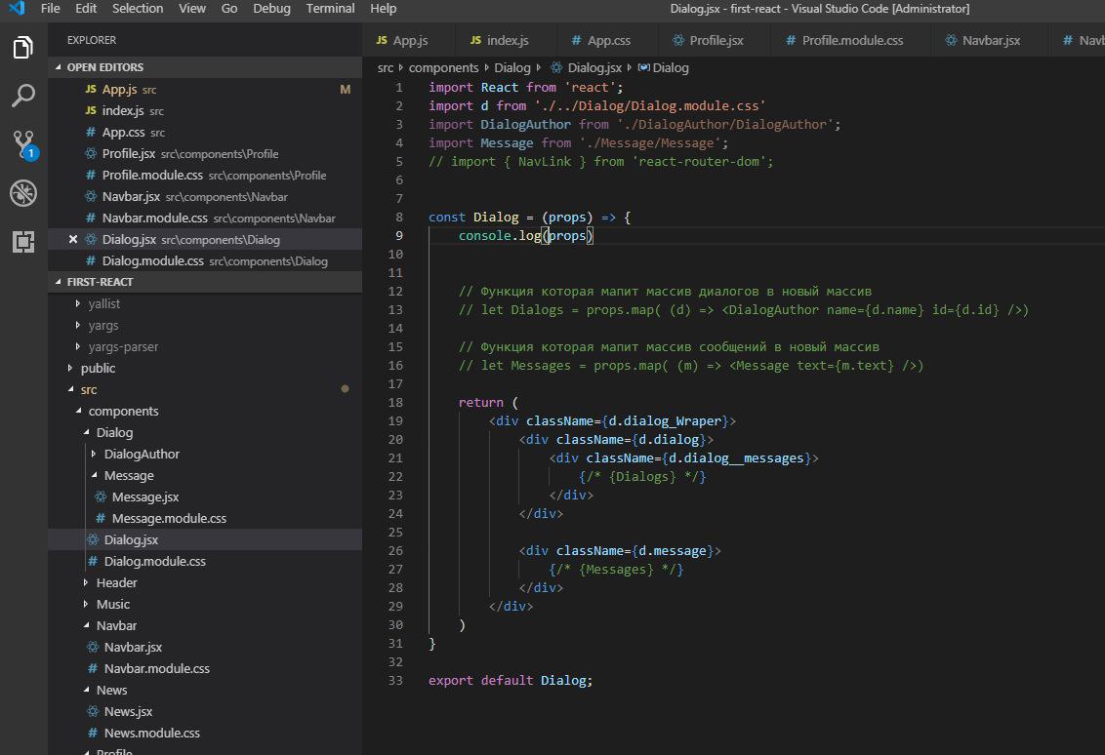Expand the DialogAuthor folder
The width and height of the screenshot is (1105, 755).
(142, 454)
